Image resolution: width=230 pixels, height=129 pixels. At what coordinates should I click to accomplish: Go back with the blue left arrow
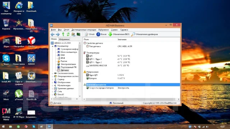point(52,34)
